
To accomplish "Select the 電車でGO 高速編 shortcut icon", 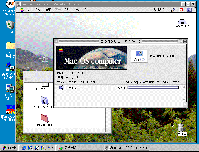I will [10, 109].
